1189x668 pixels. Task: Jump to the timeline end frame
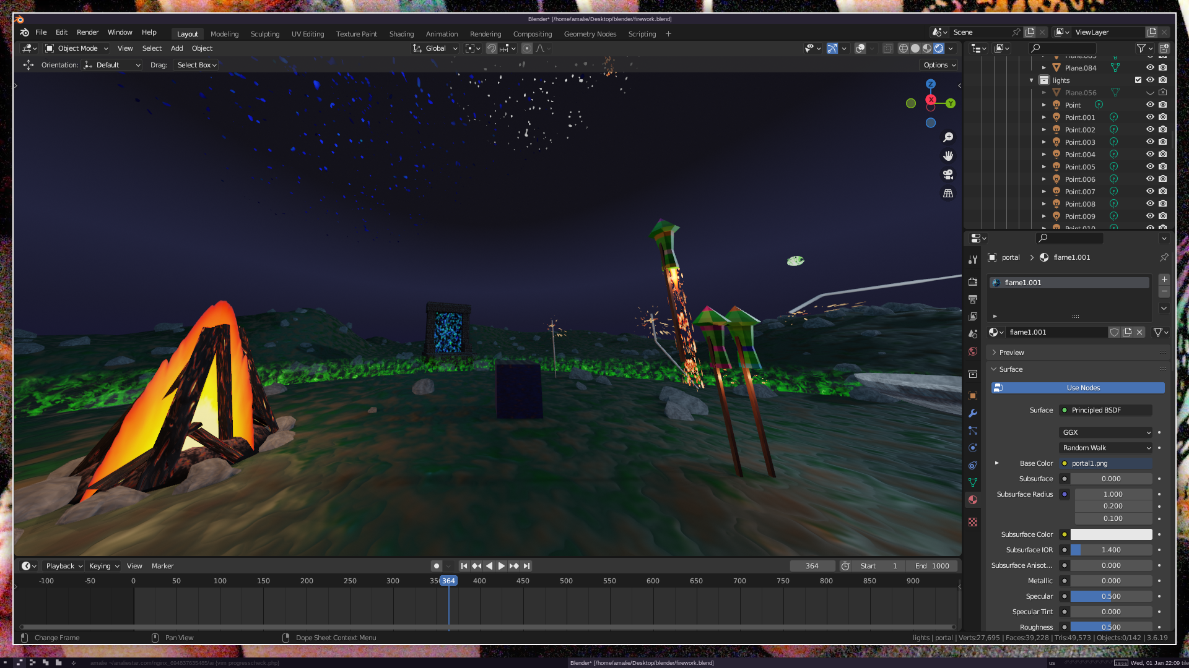(527, 566)
